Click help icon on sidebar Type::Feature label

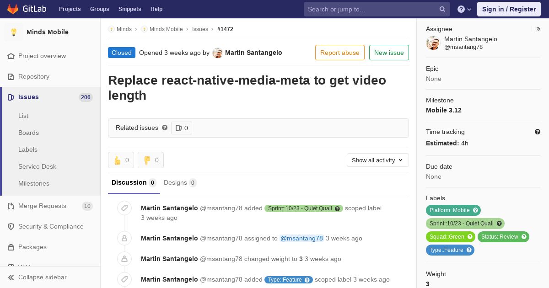469,251
